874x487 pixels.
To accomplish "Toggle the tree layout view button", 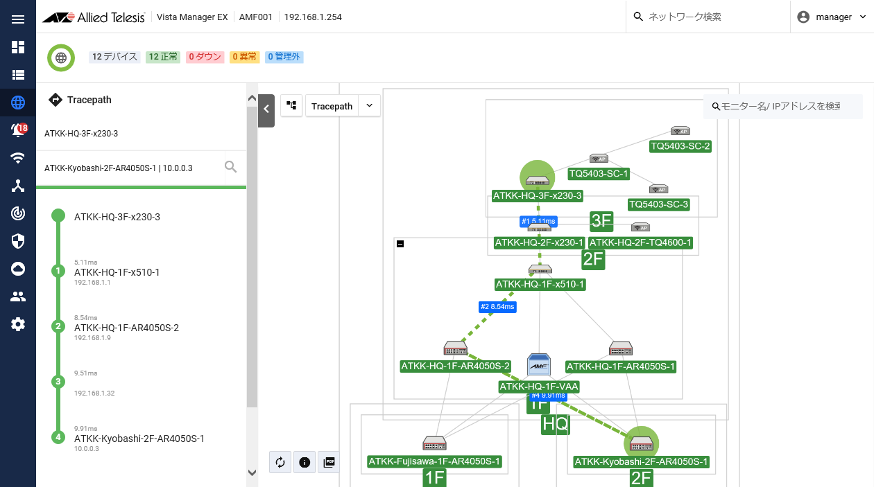I will (x=291, y=106).
